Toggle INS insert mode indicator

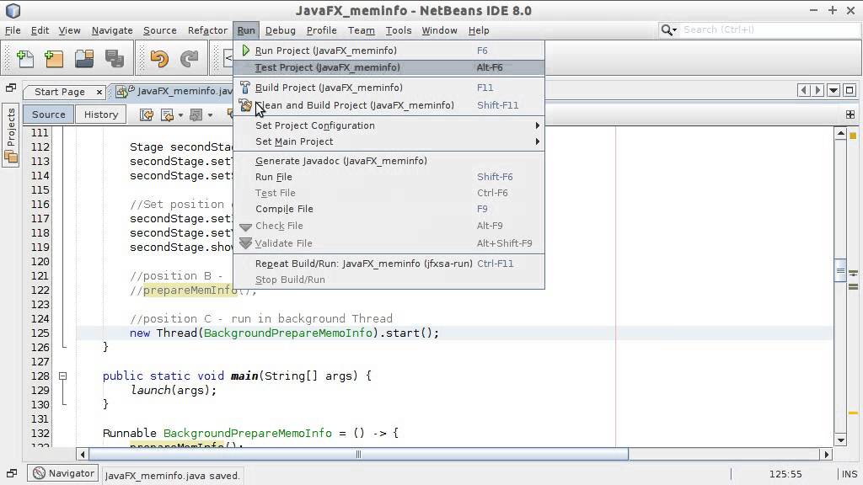pyautogui.click(x=850, y=474)
